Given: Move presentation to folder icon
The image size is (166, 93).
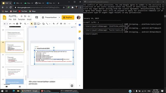Looking at the screenshot, I should click(25, 16).
